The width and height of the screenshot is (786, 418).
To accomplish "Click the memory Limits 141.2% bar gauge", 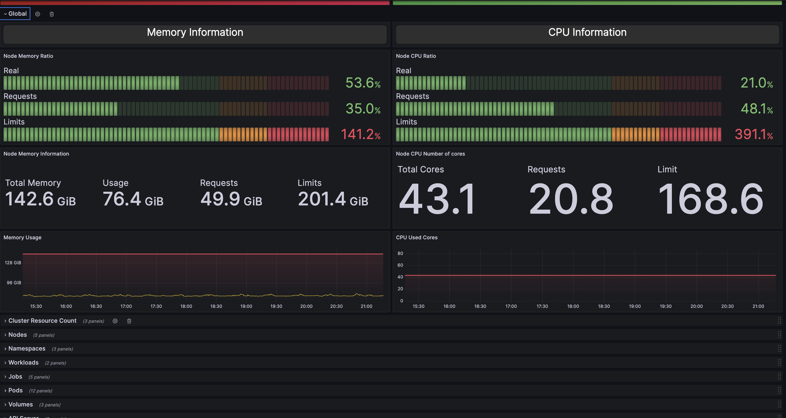I will pos(166,134).
